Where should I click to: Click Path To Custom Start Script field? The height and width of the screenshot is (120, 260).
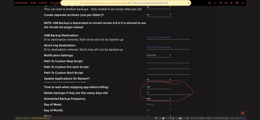click(x=168, y=73)
